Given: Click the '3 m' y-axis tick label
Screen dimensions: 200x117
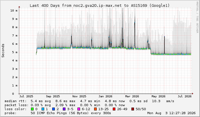Looking at the screenshot, I should [15, 69].
